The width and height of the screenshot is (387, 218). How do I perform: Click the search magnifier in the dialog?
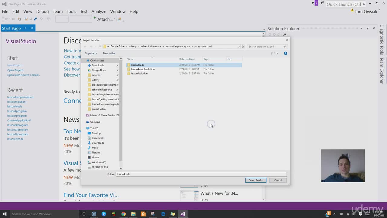pos(285,47)
